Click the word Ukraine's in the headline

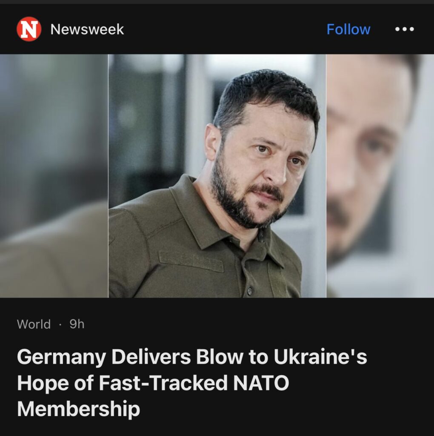[x=320, y=357]
